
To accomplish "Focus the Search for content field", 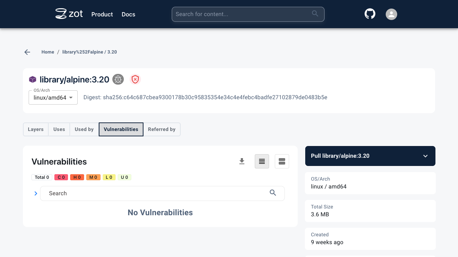I will click(248, 14).
